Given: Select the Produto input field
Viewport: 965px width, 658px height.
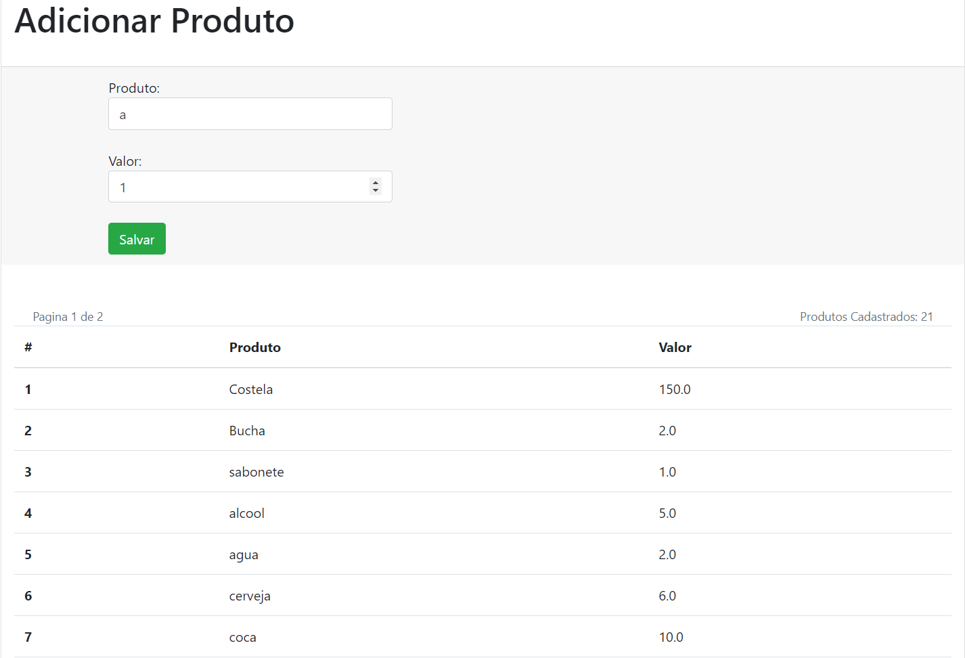Looking at the screenshot, I should tap(250, 113).
